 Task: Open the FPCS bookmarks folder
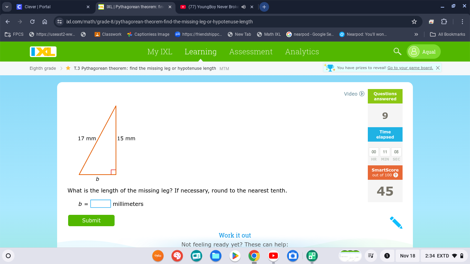pos(14,34)
